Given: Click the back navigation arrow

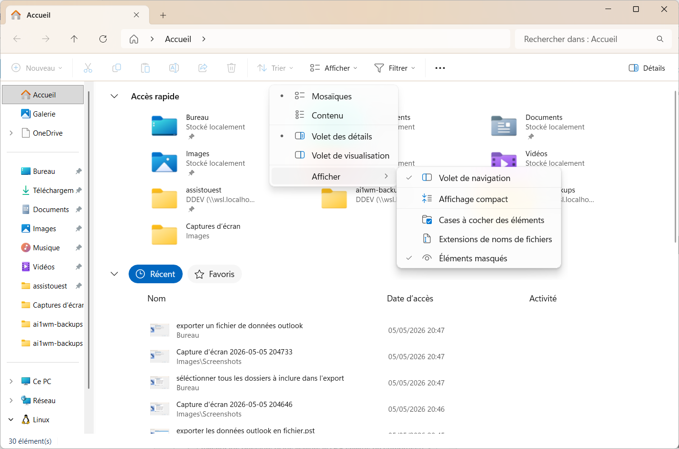Looking at the screenshot, I should tap(17, 39).
